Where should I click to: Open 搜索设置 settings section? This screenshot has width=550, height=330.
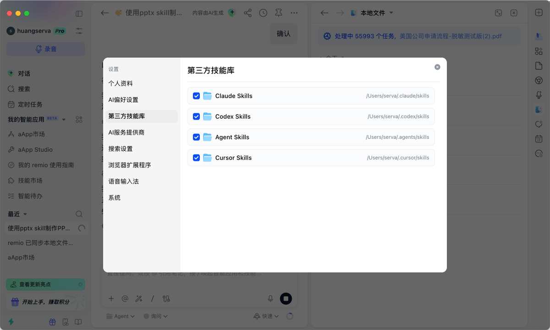tap(142, 149)
